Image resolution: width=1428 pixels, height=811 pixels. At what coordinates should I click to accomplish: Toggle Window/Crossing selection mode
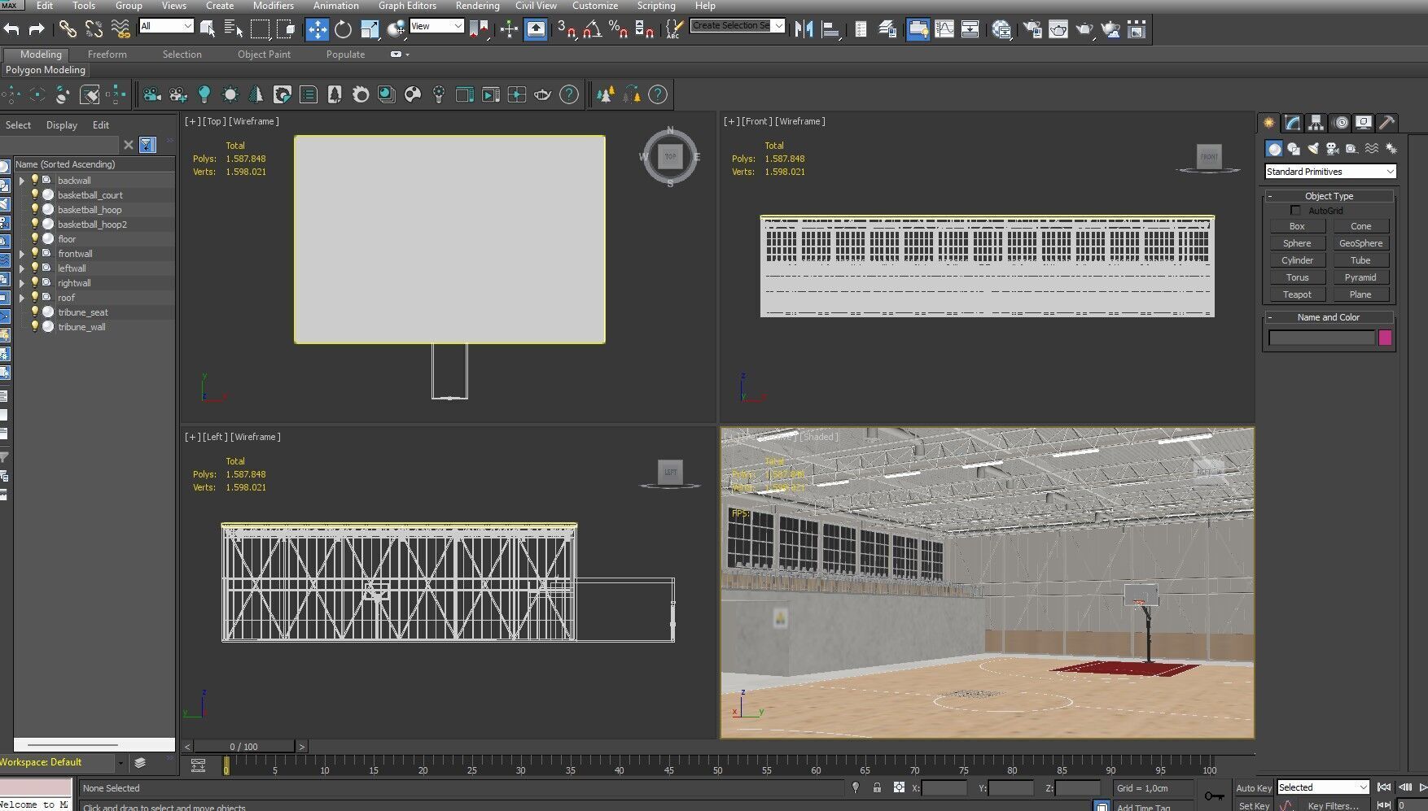tap(286, 29)
